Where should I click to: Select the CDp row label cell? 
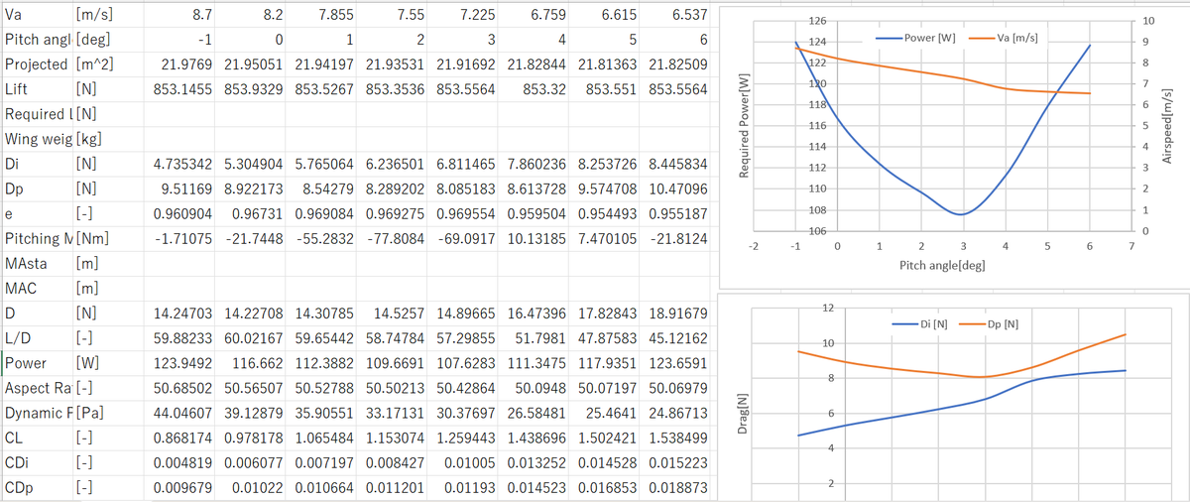[x=38, y=488]
